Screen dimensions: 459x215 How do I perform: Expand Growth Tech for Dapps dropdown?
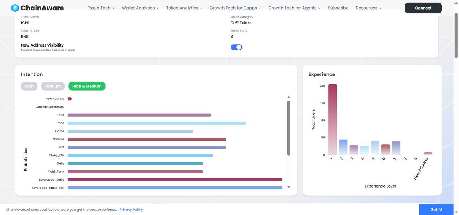pos(236,8)
